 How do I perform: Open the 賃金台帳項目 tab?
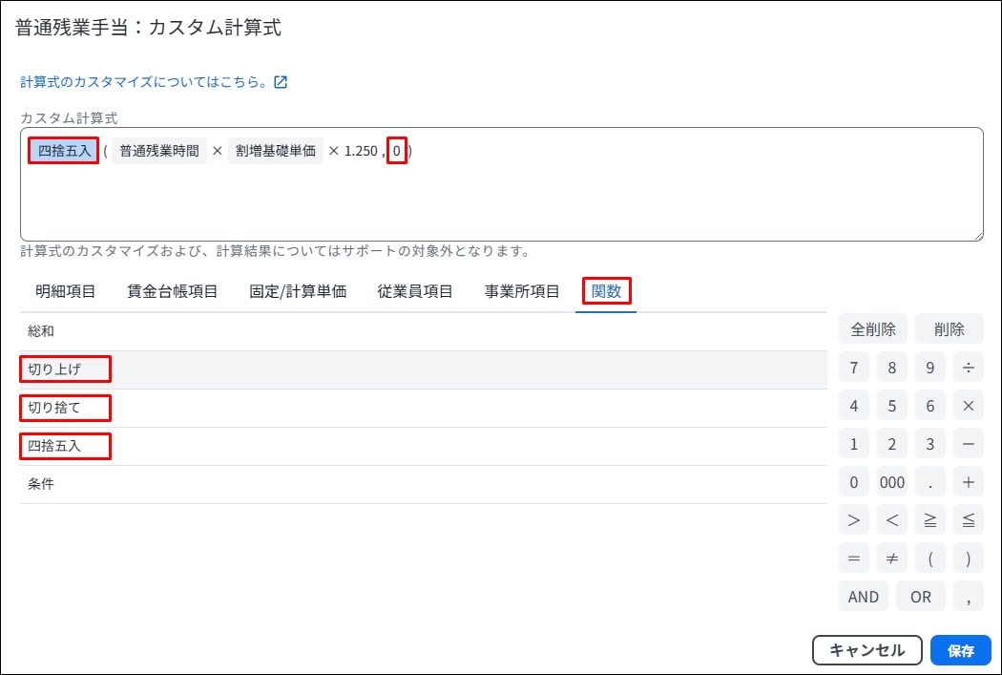(173, 292)
